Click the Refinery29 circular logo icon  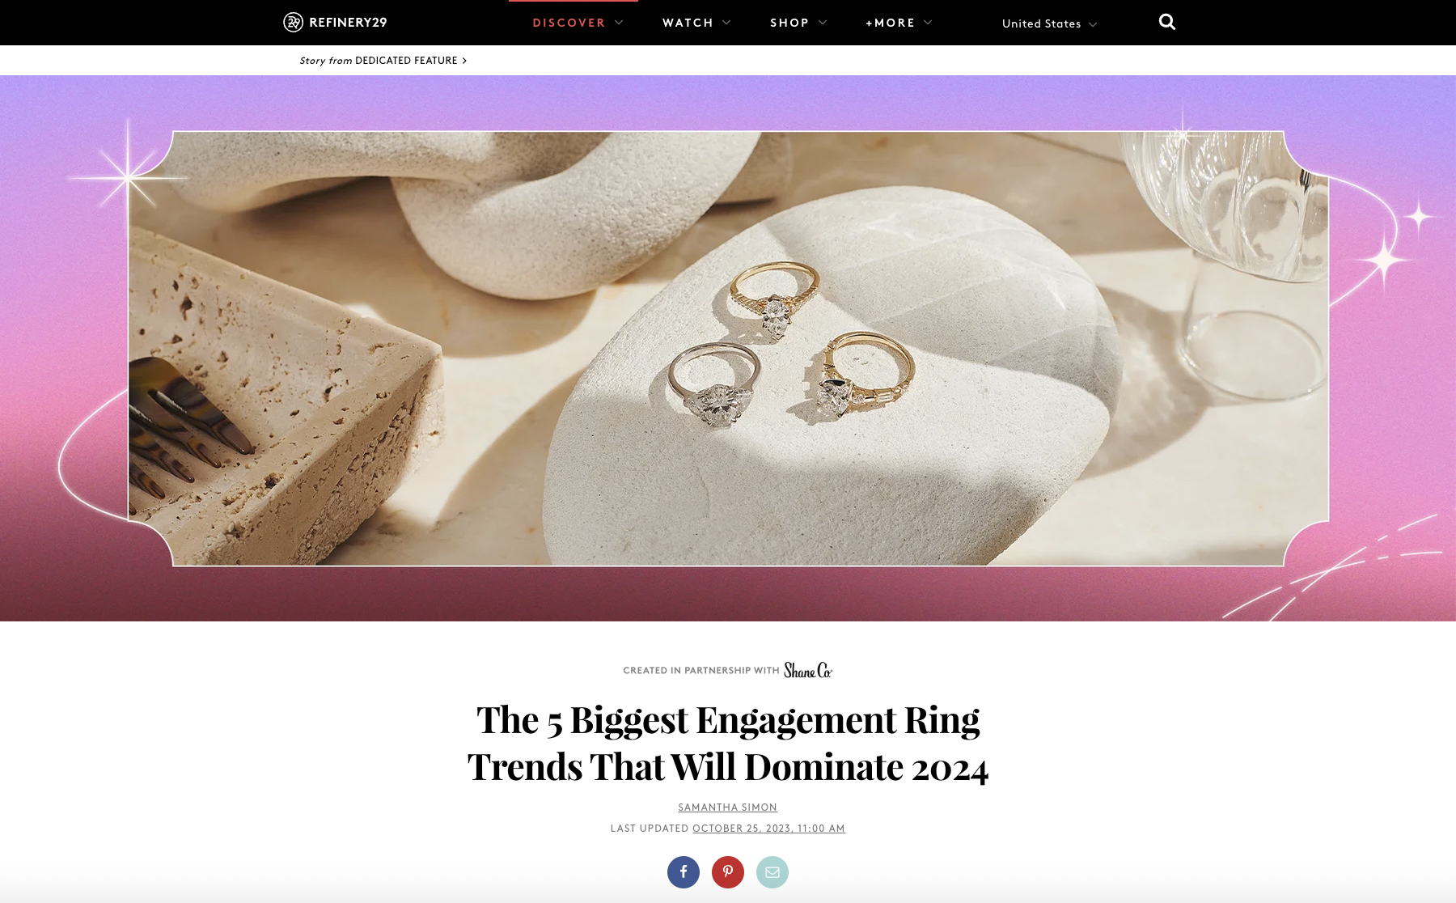click(293, 23)
